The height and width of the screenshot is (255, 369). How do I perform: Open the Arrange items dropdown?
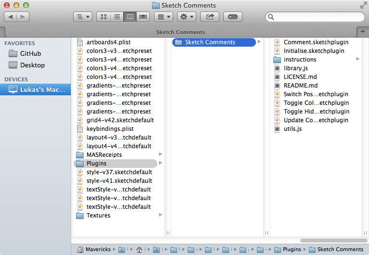point(164,17)
